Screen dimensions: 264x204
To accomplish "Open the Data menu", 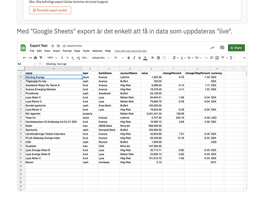I will tap(77, 51).
